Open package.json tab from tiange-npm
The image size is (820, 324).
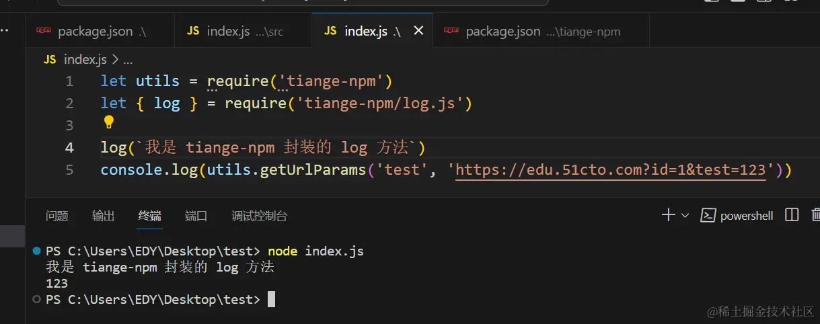[x=541, y=31]
